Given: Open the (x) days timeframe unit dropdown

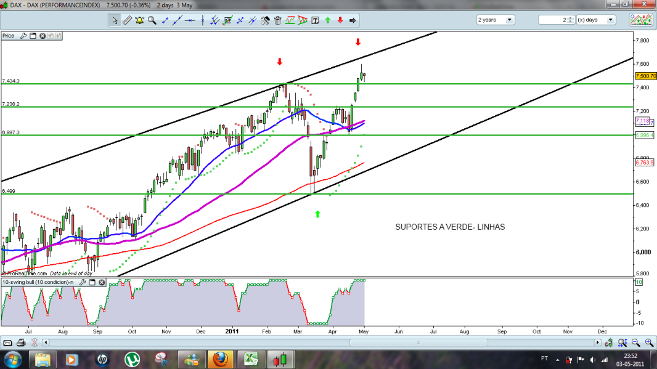Looking at the screenshot, I should click(x=610, y=19).
